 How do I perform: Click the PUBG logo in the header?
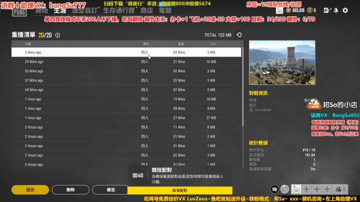tap(19, 12)
